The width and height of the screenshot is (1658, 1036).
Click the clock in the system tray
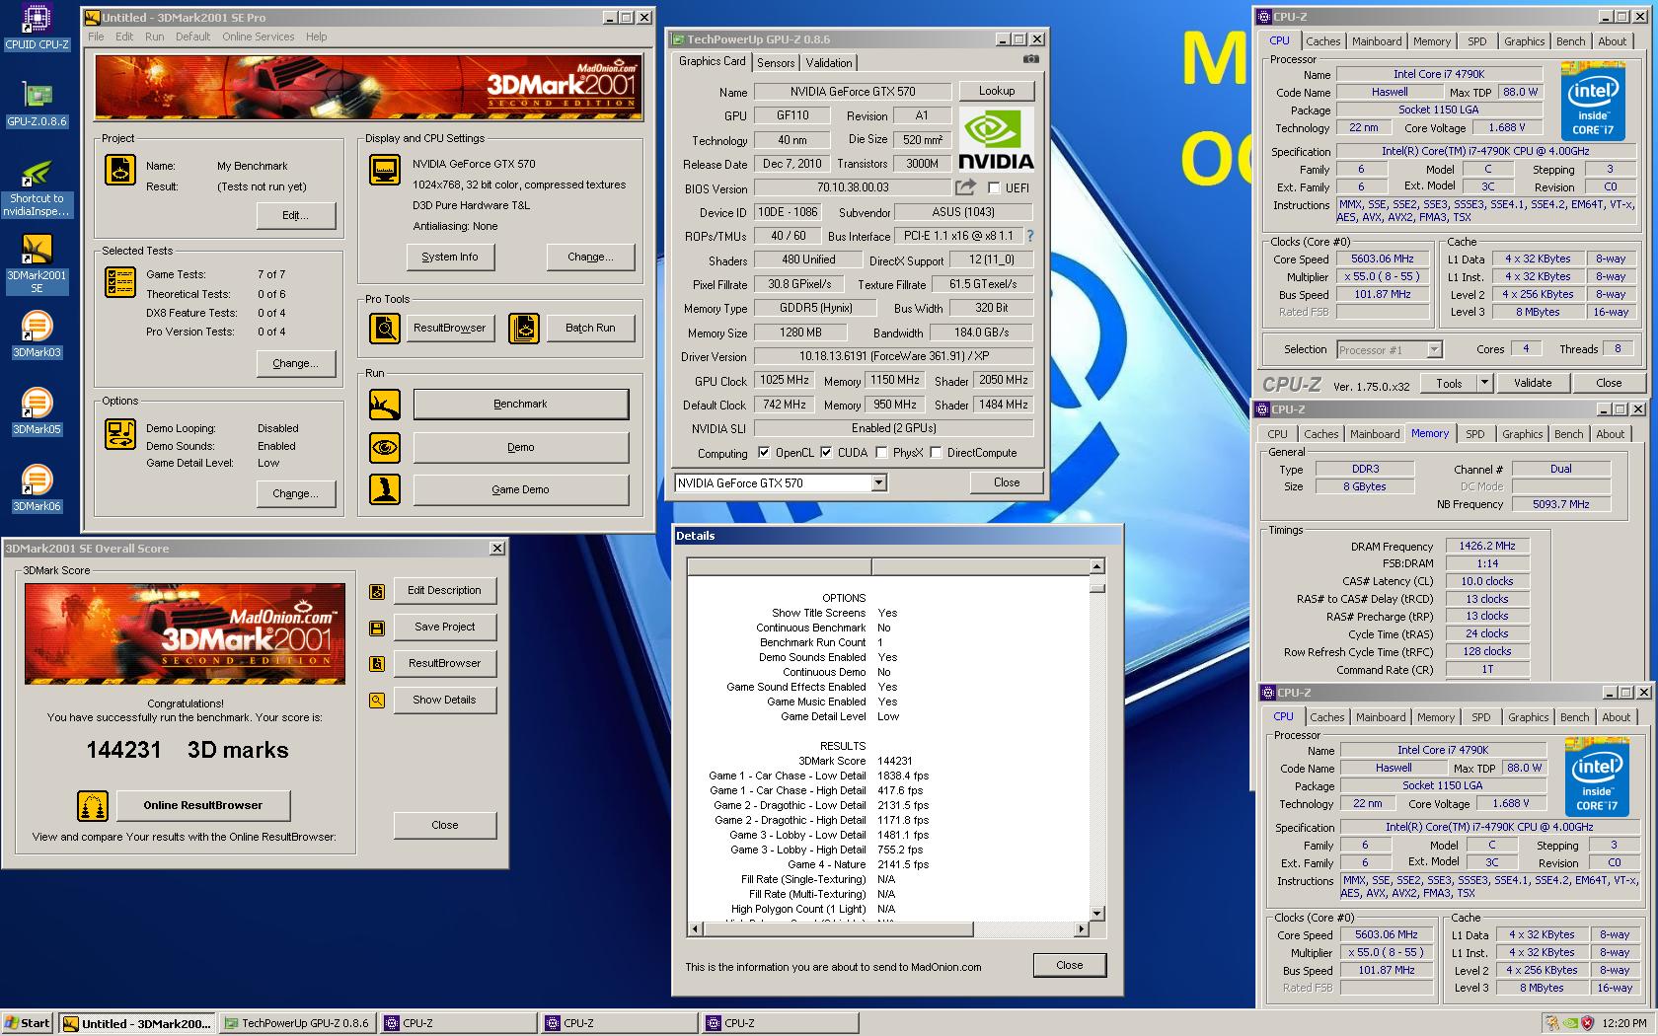[x=1624, y=1023]
